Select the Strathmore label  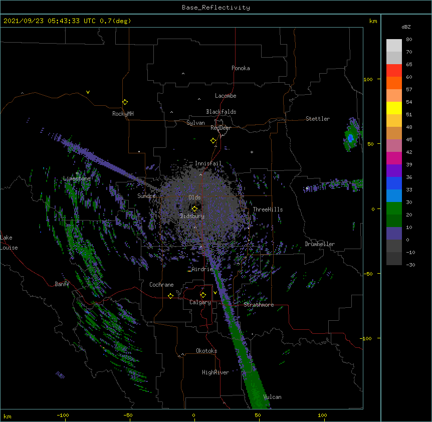pos(259,305)
